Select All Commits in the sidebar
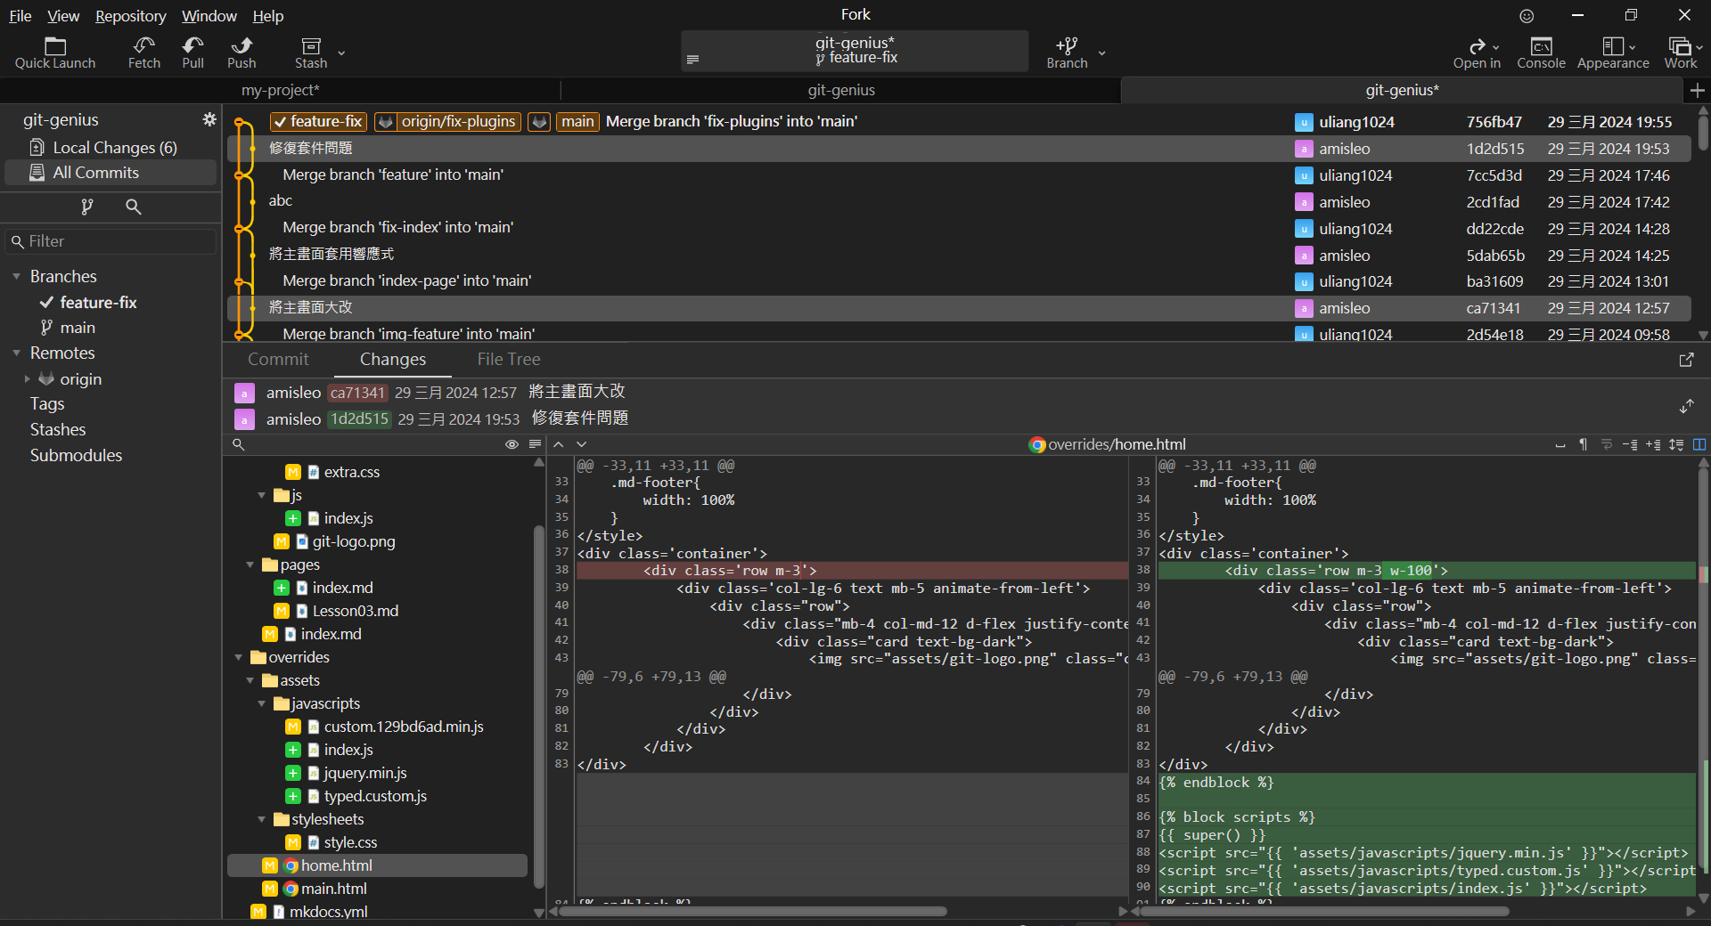 (111, 173)
